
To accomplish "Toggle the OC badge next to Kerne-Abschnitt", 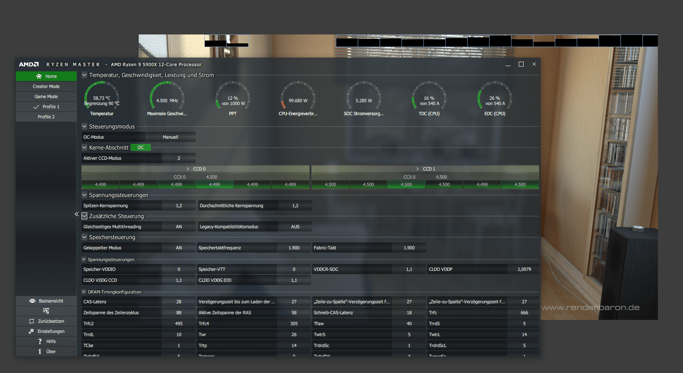I will click(141, 148).
